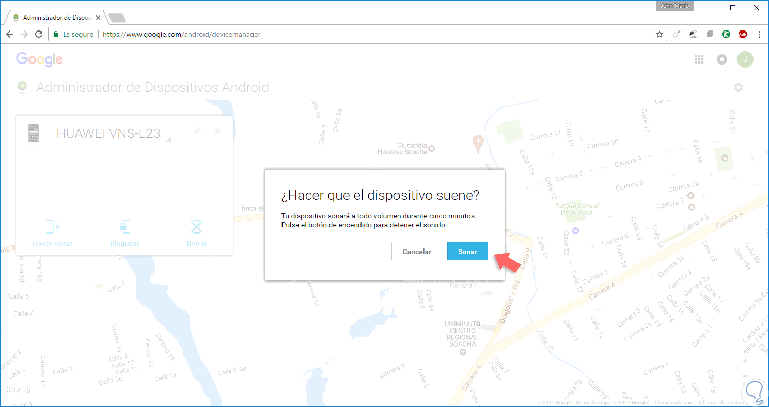Click the Calle 5 street label
This screenshot has width=769, height=407.
tap(19, 296)
